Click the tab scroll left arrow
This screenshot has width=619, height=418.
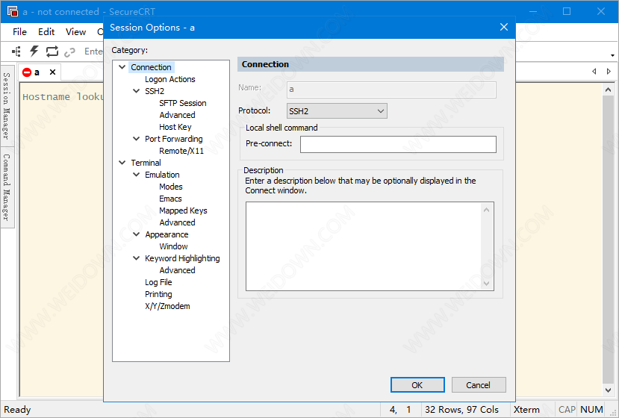tap(594, 72)
